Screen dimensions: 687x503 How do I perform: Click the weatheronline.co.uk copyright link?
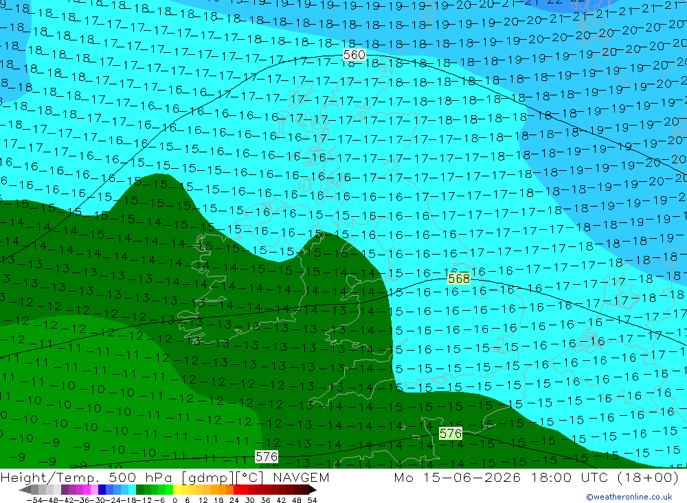click(x=629, y=497)
